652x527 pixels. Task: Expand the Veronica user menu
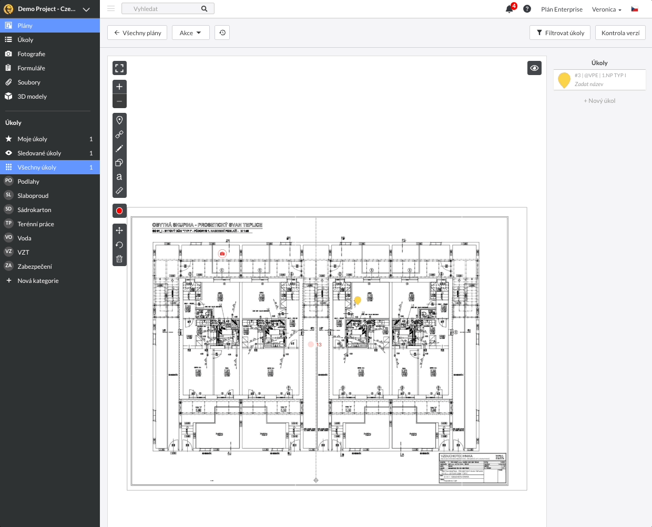coord(606,9)
